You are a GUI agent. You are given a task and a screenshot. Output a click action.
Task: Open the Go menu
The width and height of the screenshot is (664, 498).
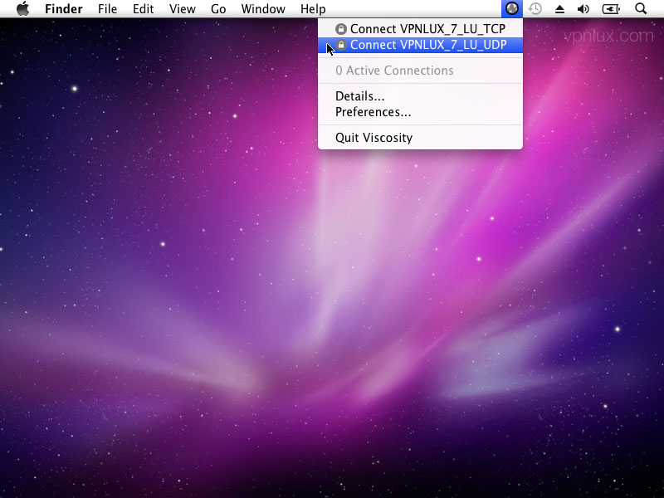click(218, 9)
